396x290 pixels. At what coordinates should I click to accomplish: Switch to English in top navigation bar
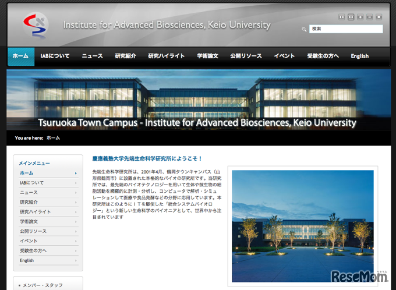pos(360,56)
